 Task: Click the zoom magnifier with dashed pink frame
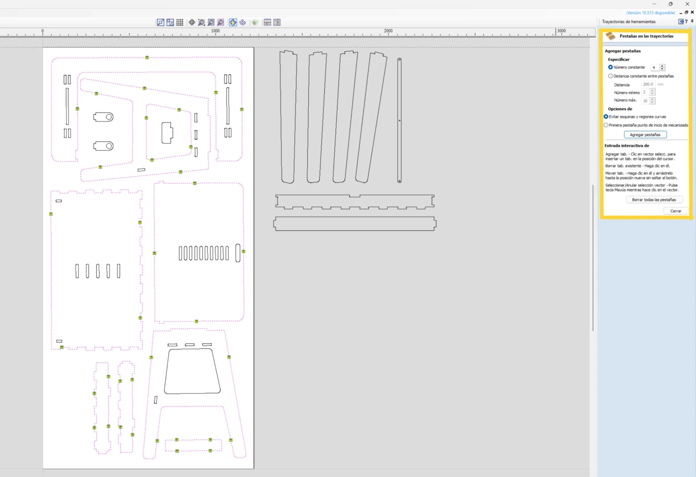click(x=221, y=23)
